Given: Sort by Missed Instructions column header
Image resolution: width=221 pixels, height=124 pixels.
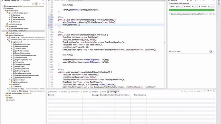Looking at the screenshot, I should click(x=123, y=95).
